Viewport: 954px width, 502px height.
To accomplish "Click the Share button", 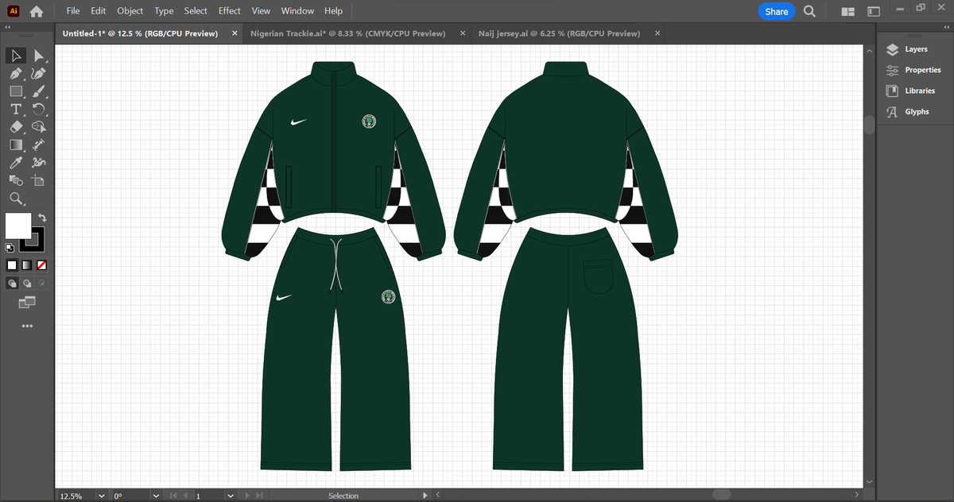I will pyautogui.click(x=777, y=11).
